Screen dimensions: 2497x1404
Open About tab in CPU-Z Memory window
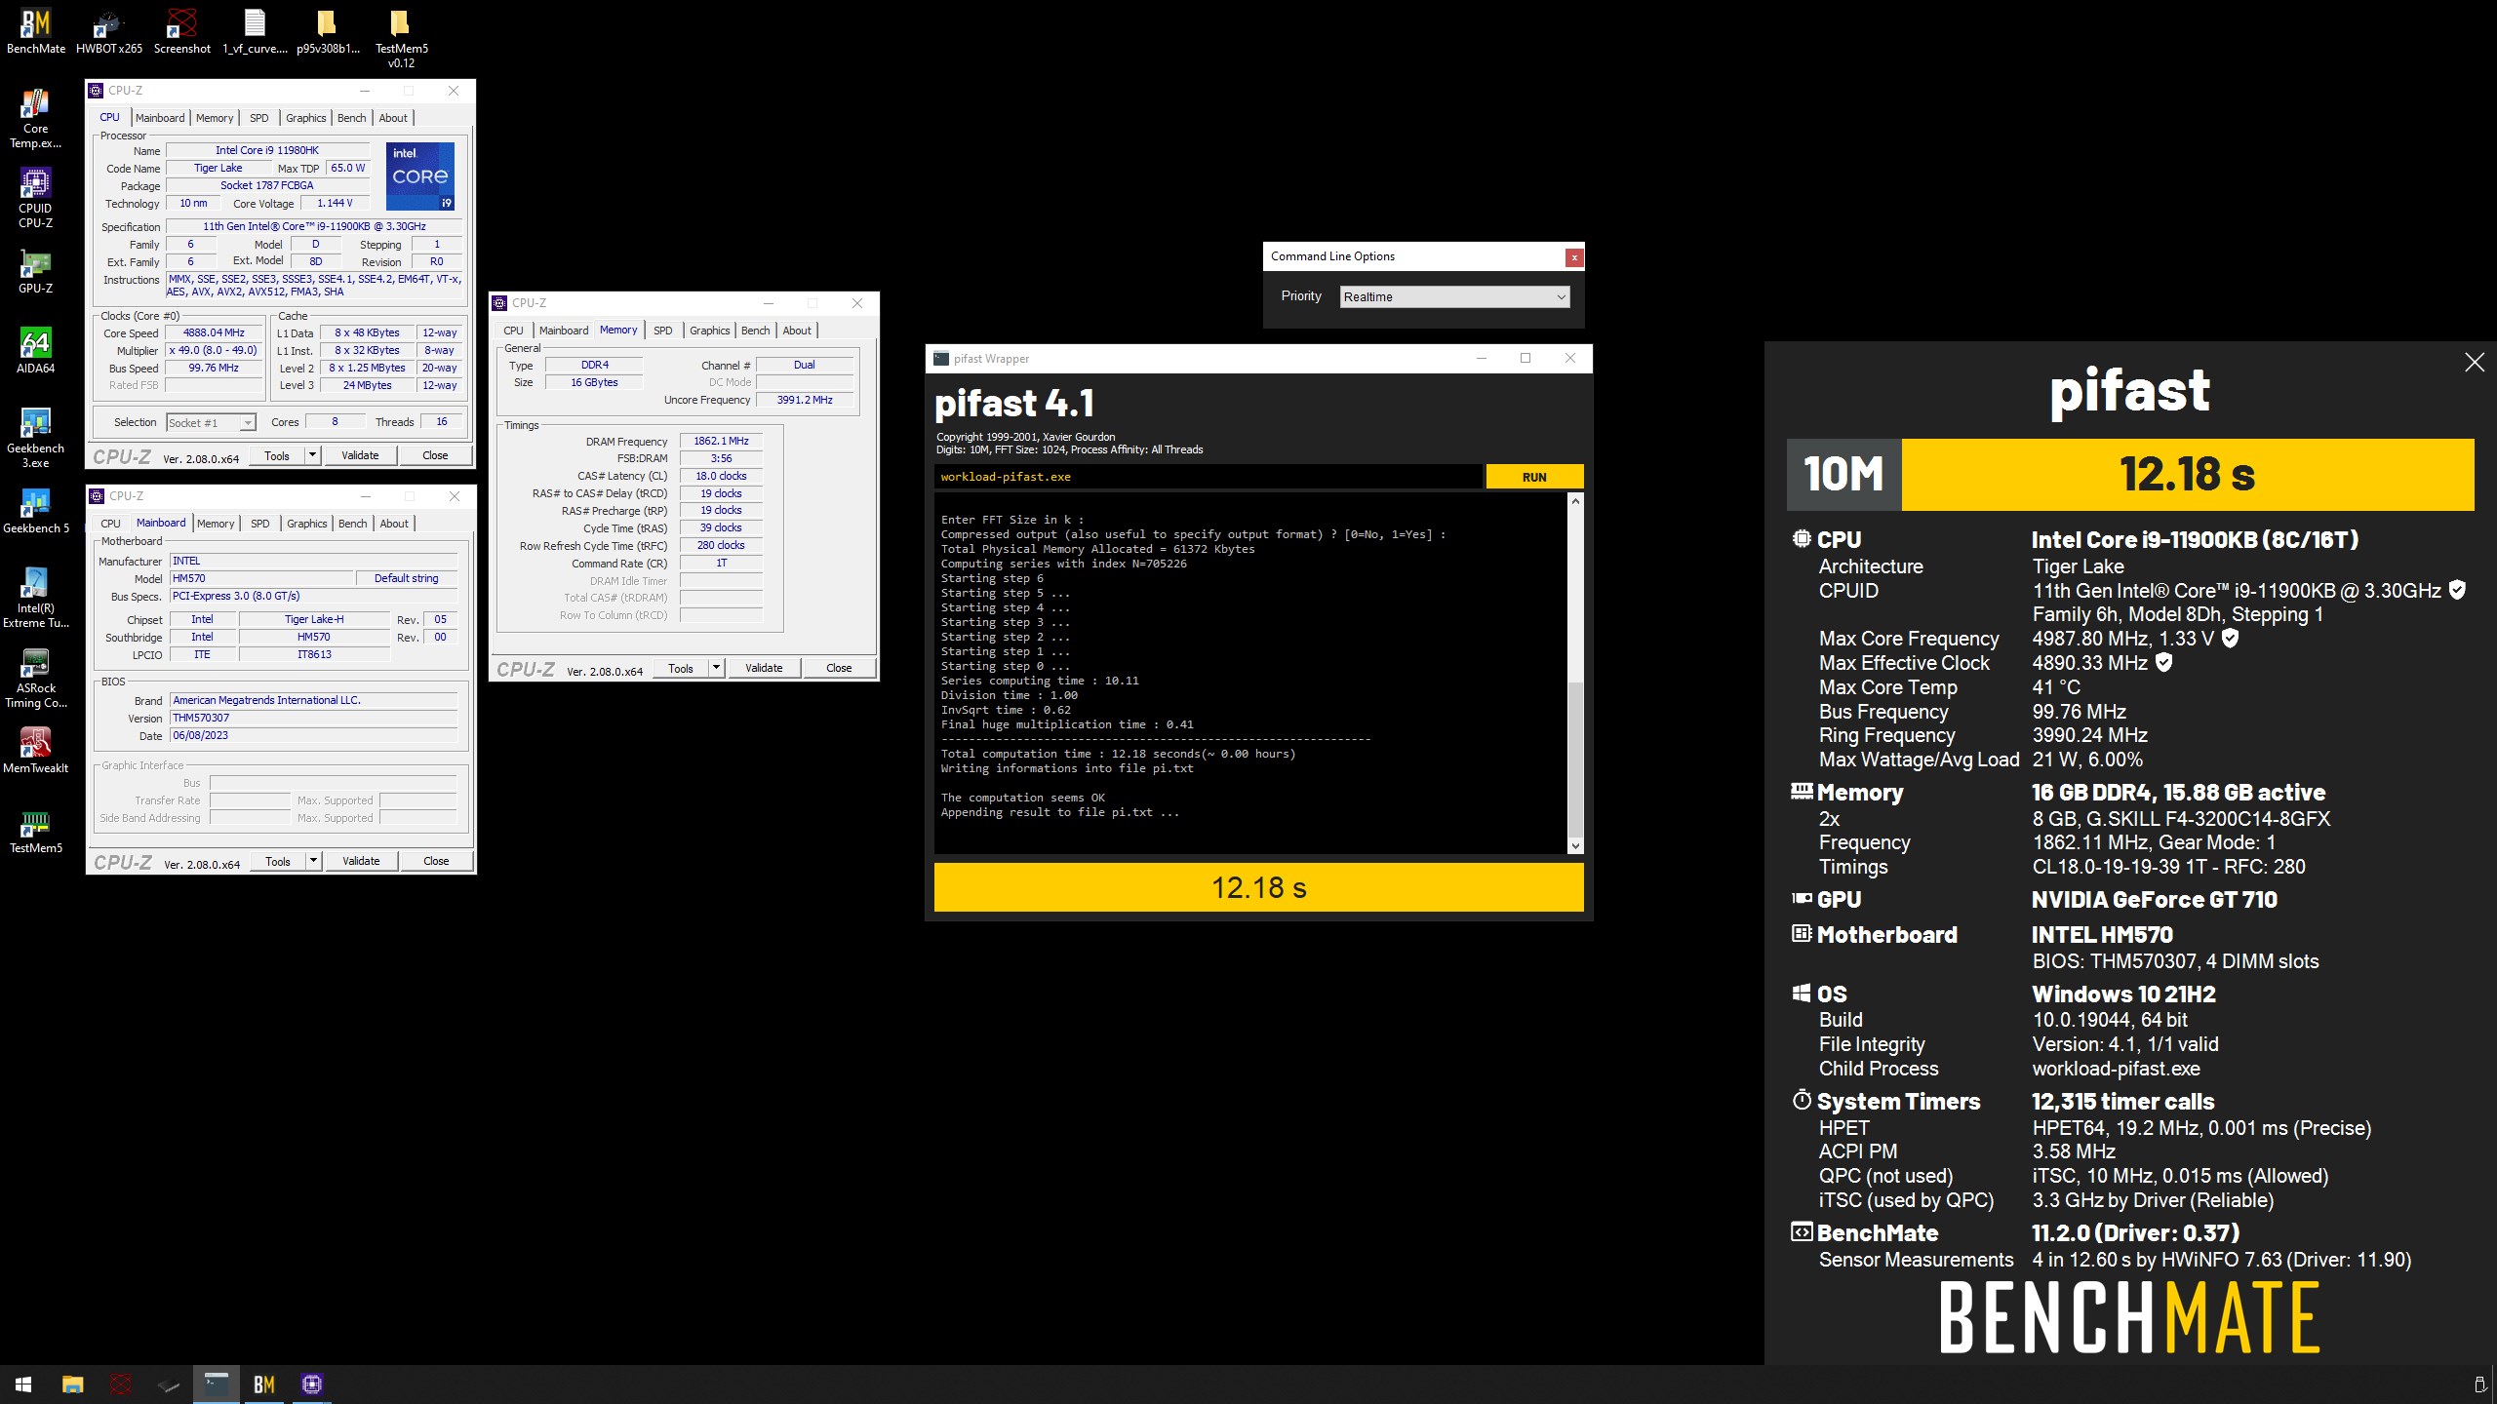797,331
